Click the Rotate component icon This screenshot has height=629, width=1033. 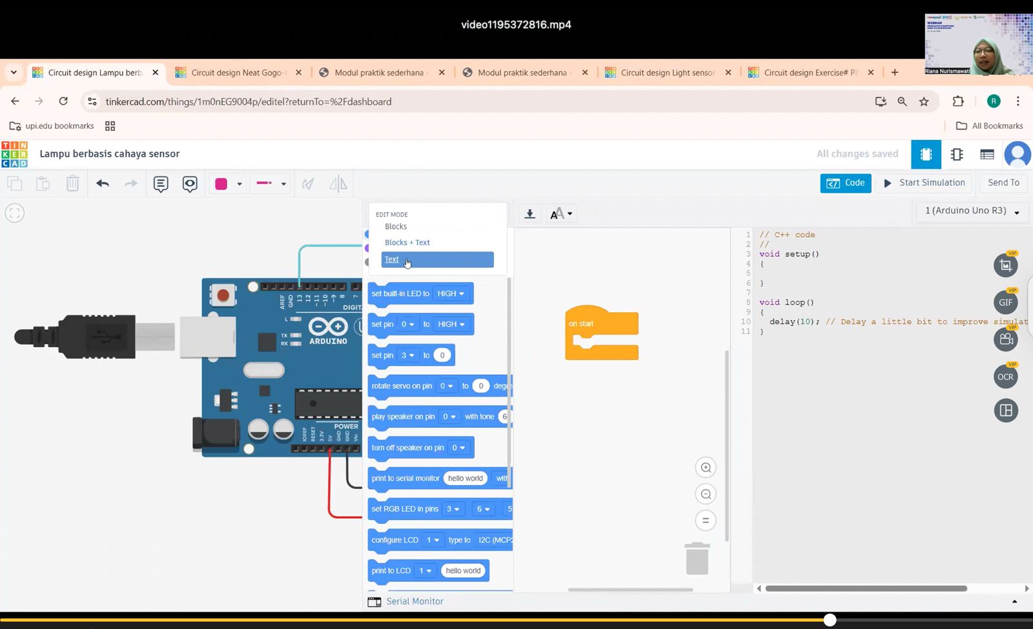click(x=309, y=184)
